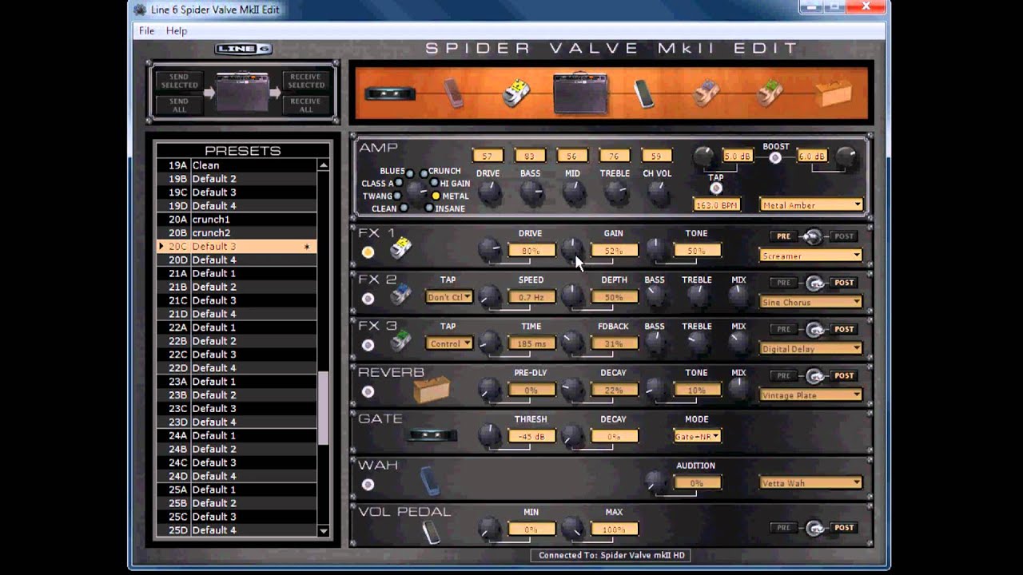
Task: Click the Wah pedal icon in WAH row
Action: pos(430,482)
